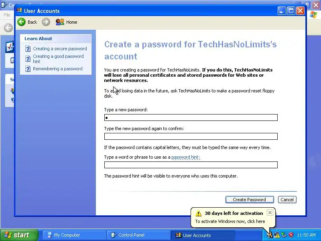This screenshot has height=241, width=321.
Task: Click the password hint text field
Action: 191,165
